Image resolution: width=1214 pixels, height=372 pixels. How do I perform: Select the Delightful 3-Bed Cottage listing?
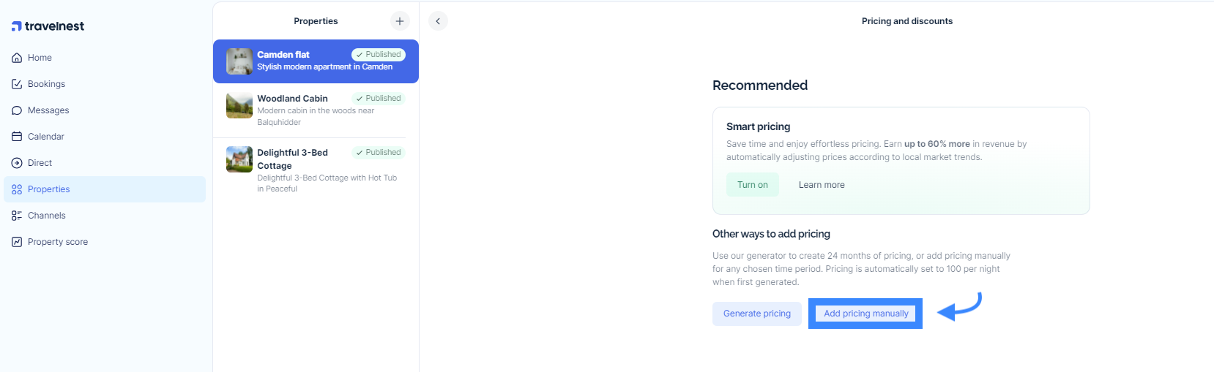coord(293,159)
